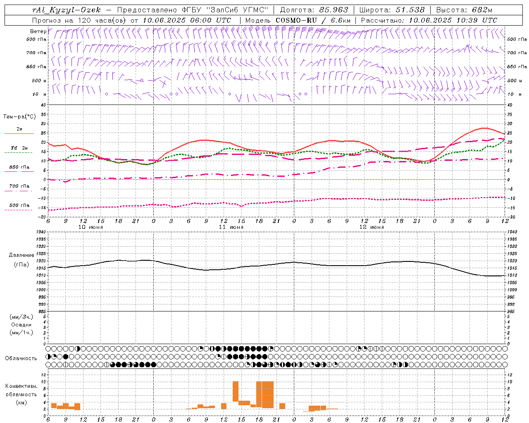
Task: Click the 40 value on left temperature axis
Action: [x=43, y=105]
